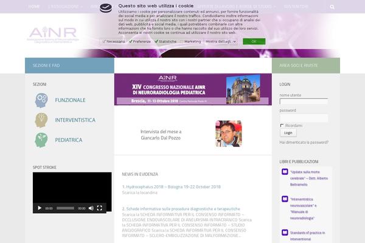This screenshot has width=365, height=243.
Task: Focus the nome utente input field
Action: (304, 101)
